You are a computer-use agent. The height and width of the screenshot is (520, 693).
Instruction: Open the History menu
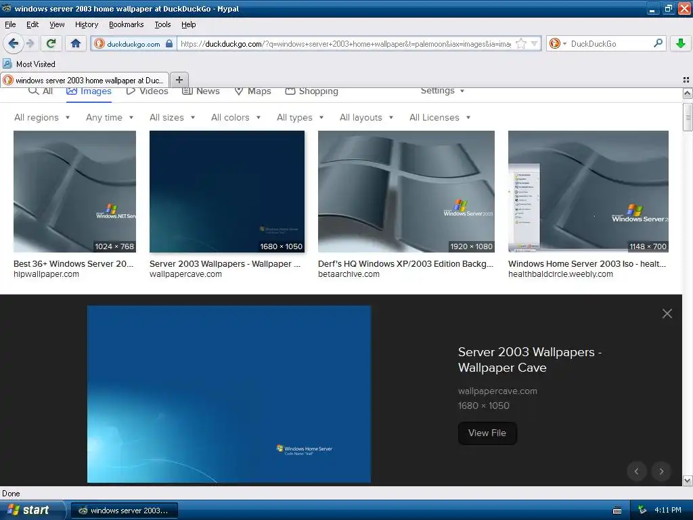click(86, 24)
